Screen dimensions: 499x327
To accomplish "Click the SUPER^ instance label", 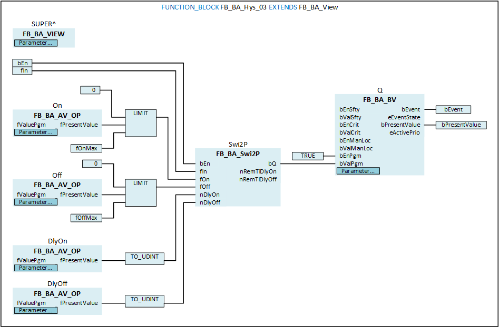I will pyautogui.click(x=44, y=24).
